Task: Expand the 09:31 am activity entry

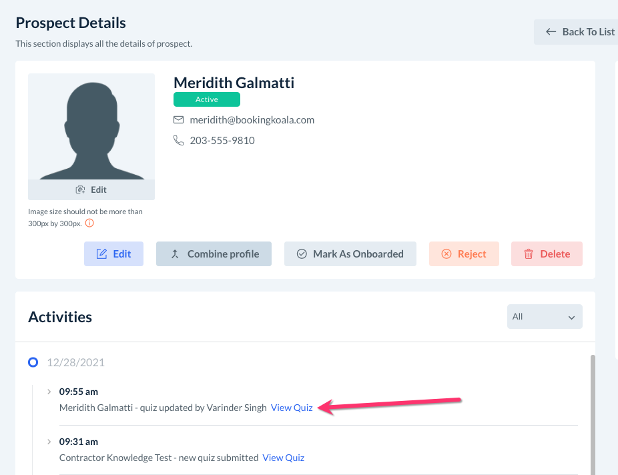Action: point(49,442)
